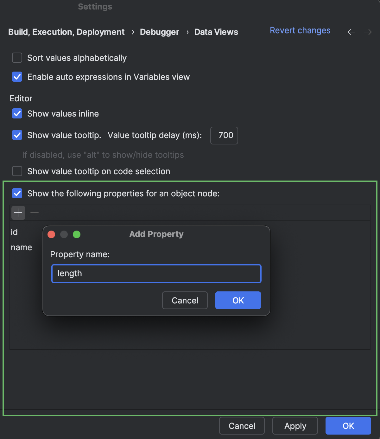Disable auto expressions in Variables view

click(17, 77)
